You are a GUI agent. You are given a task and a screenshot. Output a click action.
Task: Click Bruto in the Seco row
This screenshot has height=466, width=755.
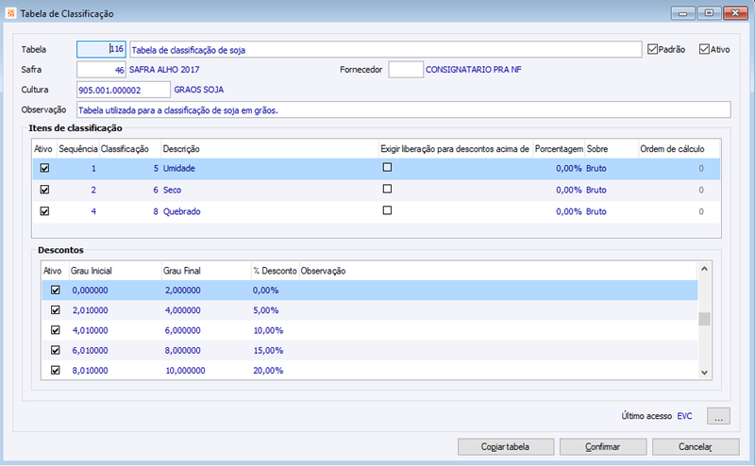[x=596, y=191]
